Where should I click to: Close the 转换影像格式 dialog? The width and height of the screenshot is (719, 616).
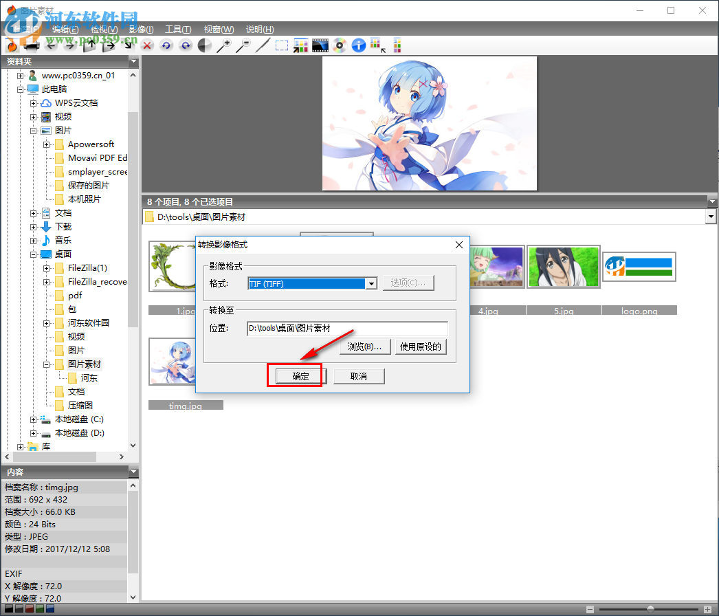point(459,245)
